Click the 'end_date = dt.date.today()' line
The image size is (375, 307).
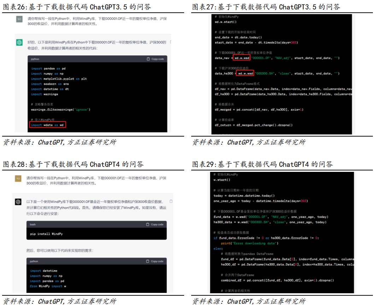(238, 37)
